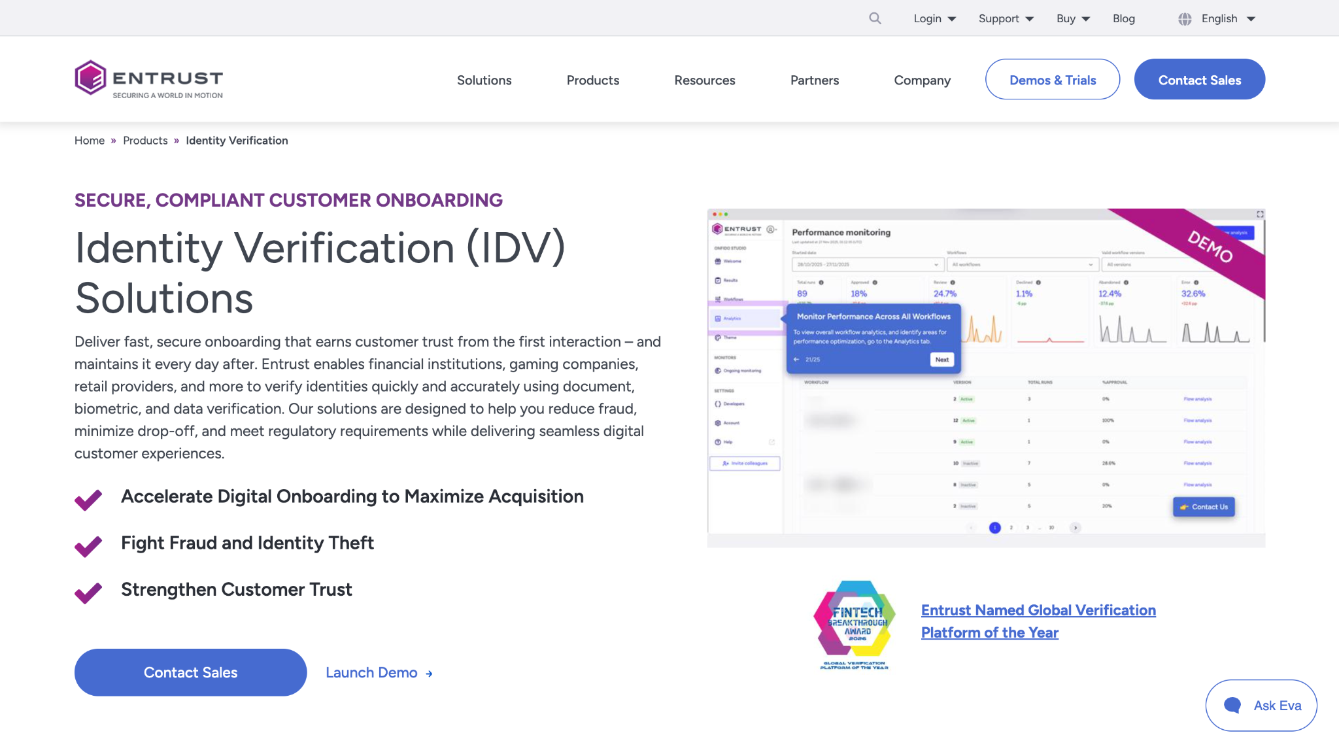This screenshot has height=754, width=1339.
Task: Expand the Support dropdown
Action: [1006, 18]
